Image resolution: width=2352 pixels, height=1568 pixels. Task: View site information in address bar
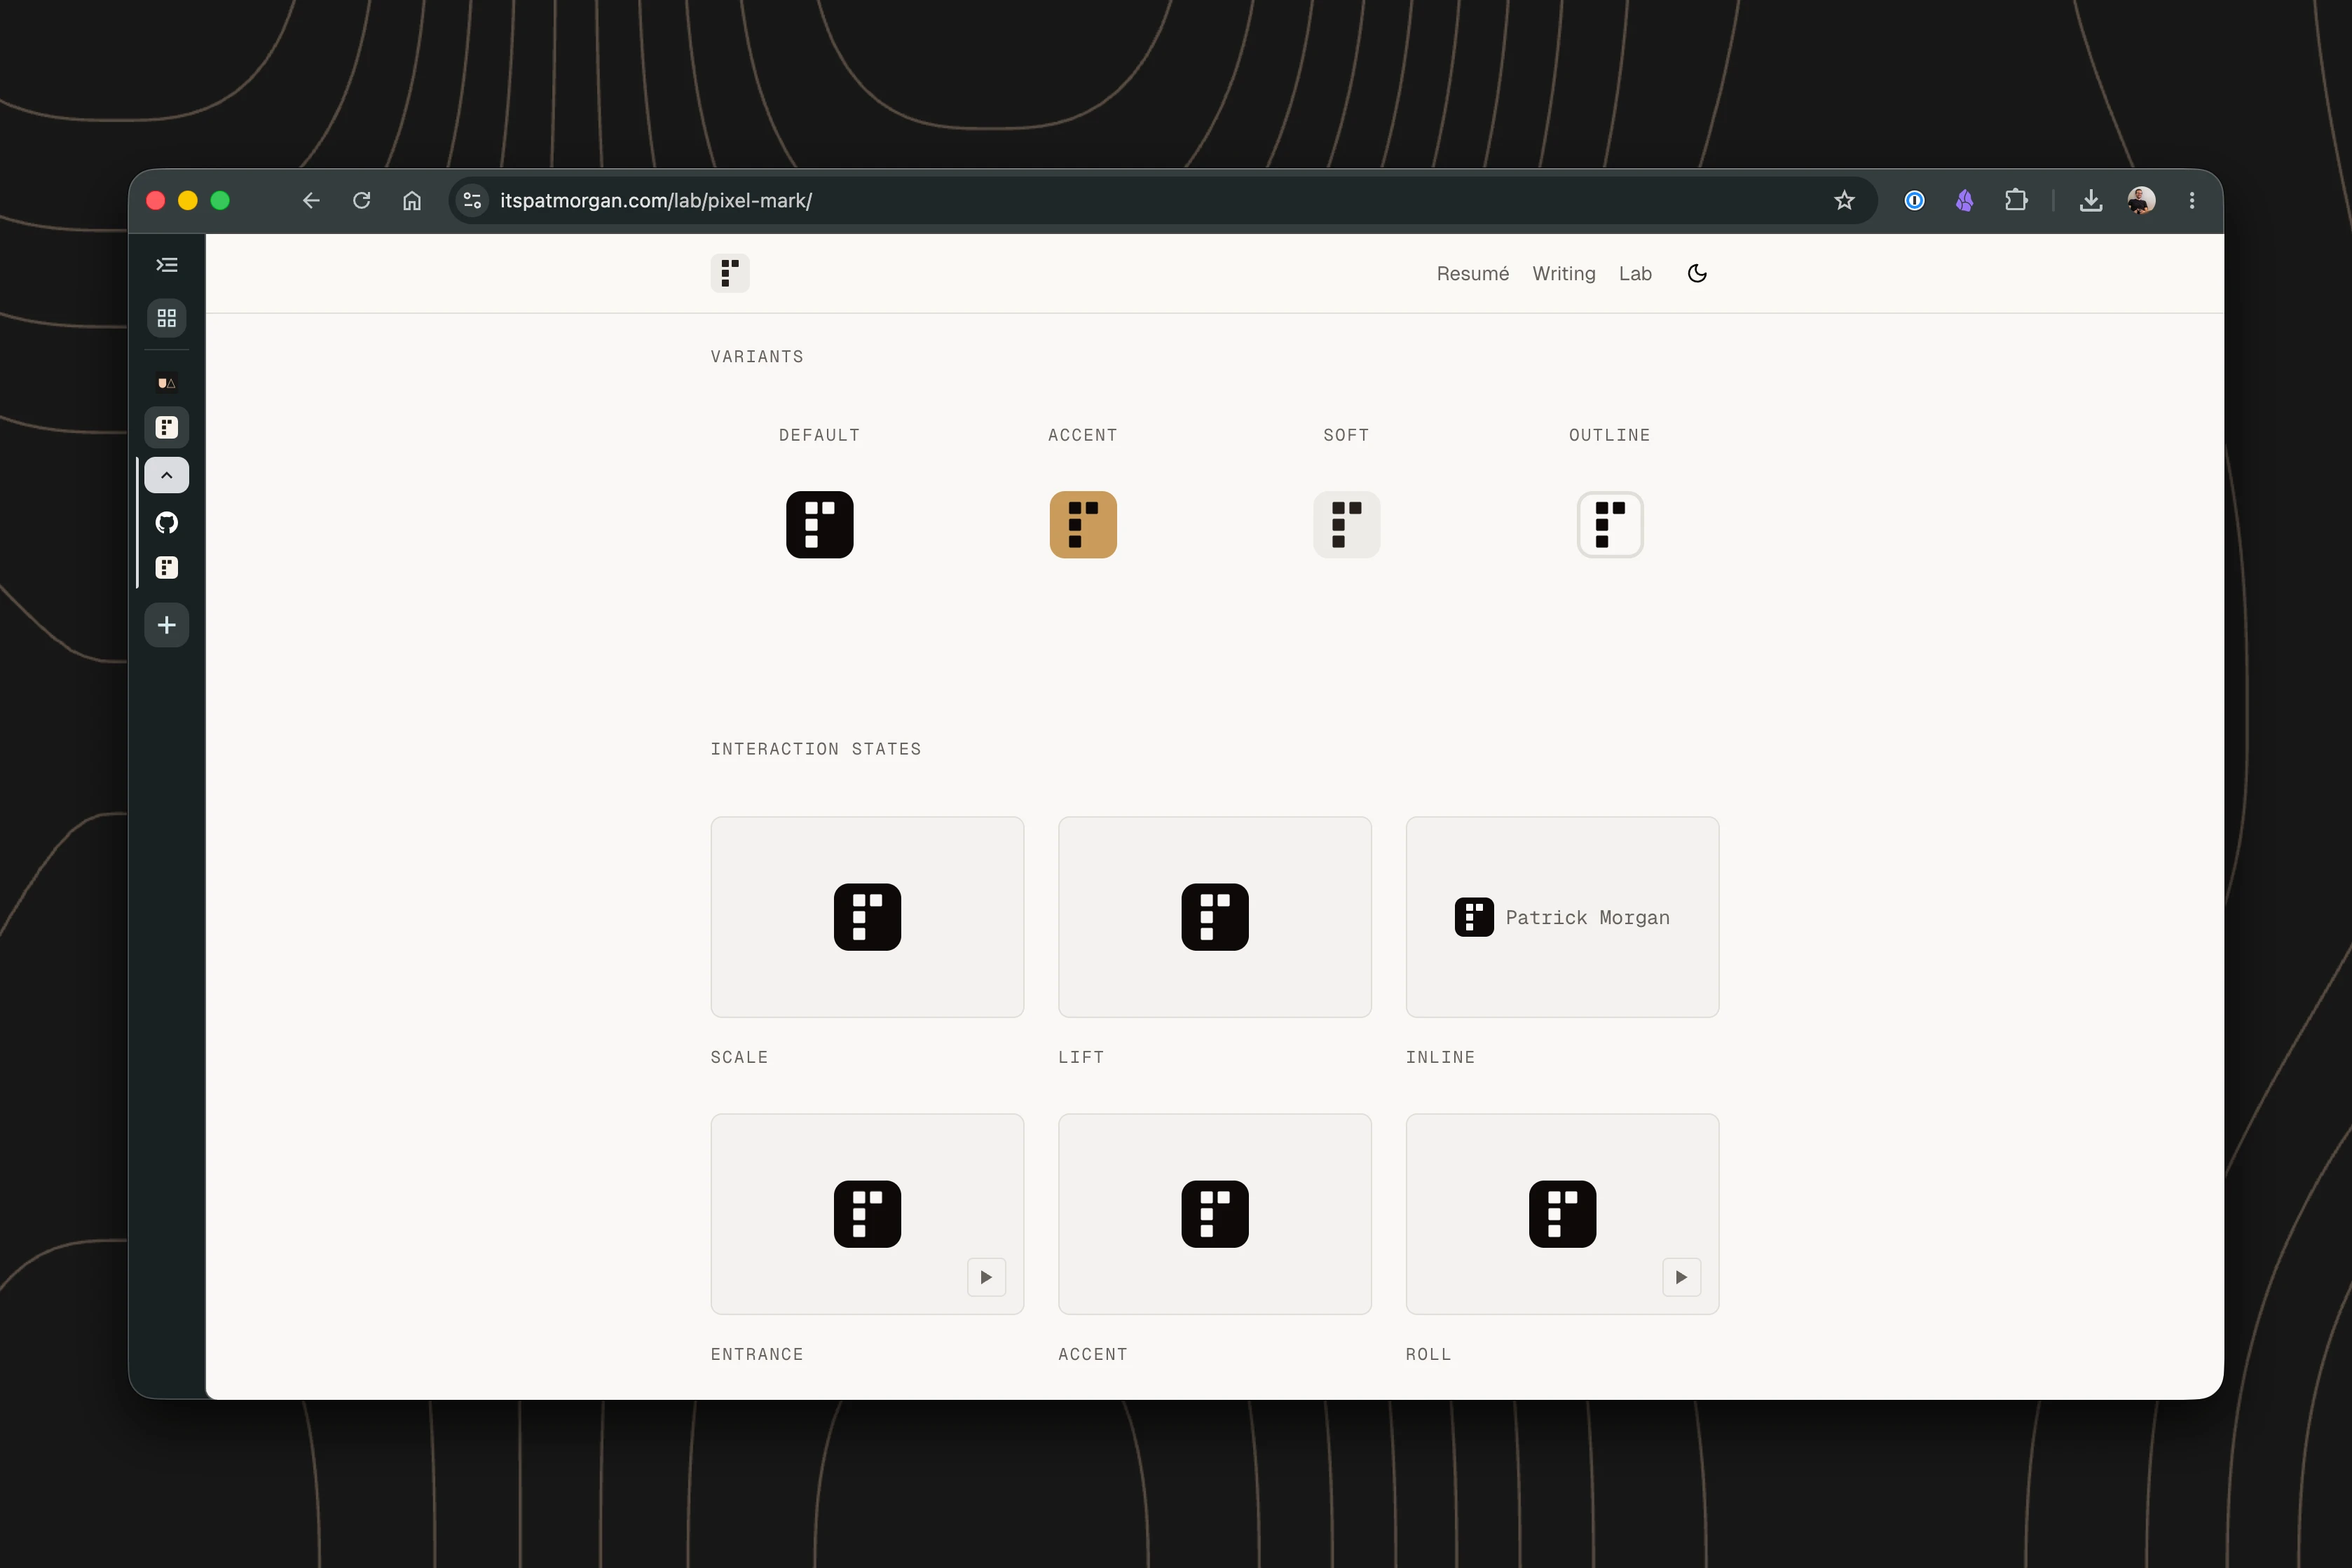(x=472, y=200)
